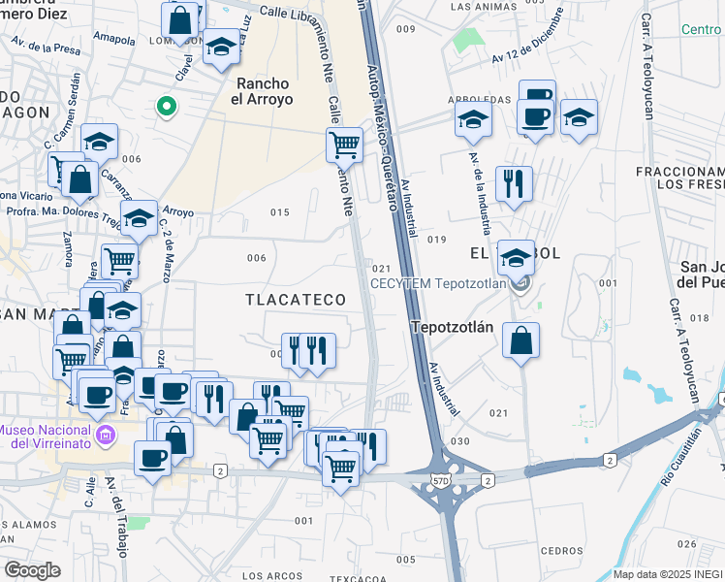Click the Google logo

tap(33, 570)
